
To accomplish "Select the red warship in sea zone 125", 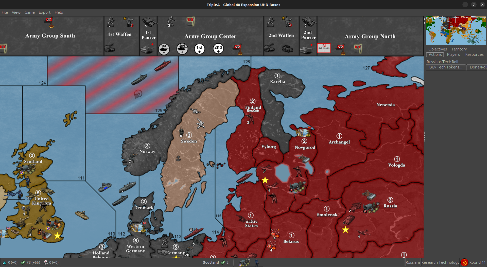I will pyautogui.click(x=163, y=66).
